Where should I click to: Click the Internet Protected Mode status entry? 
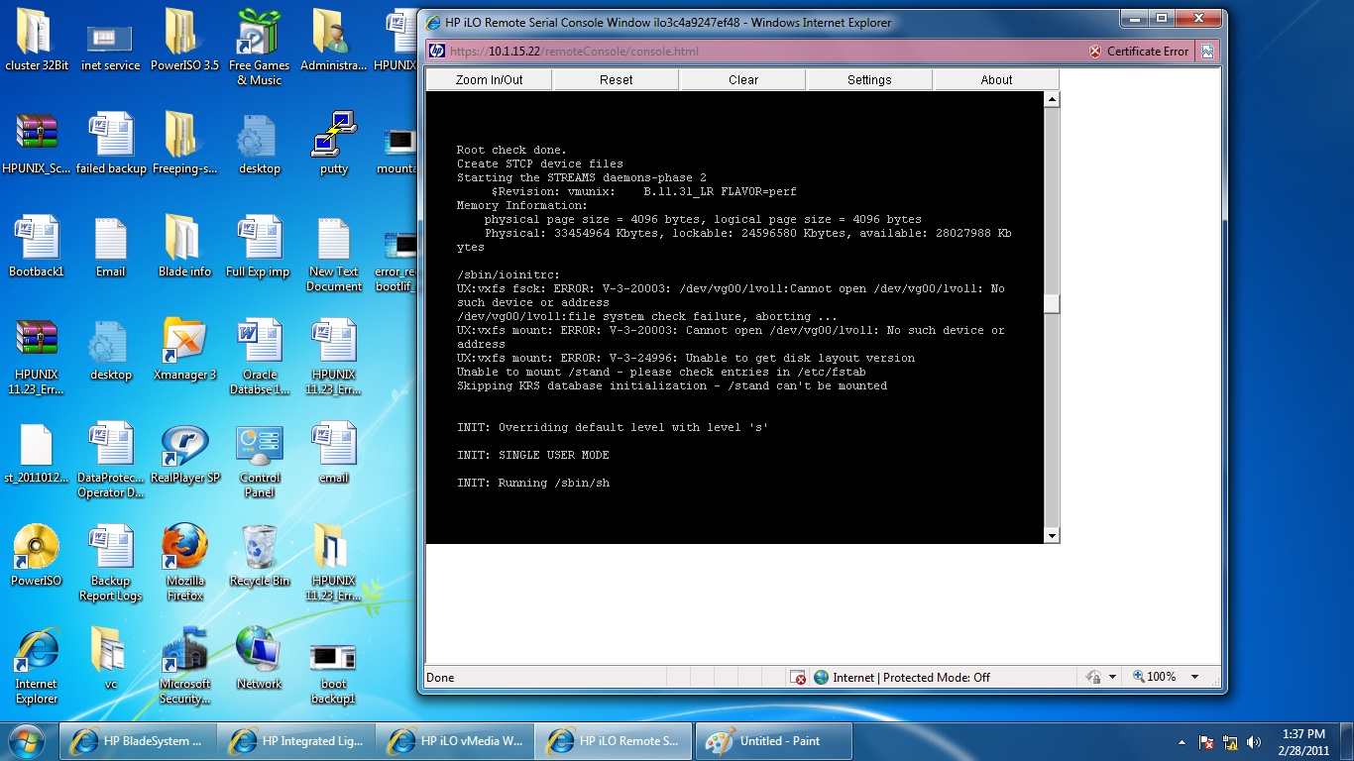click(x=902, y=678)
